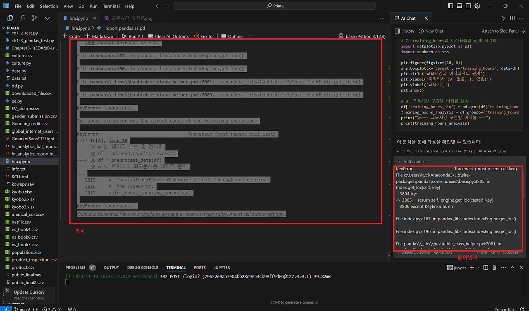Switch to the PORTS panel tab

pyautogui.click(x=200, y=267)
